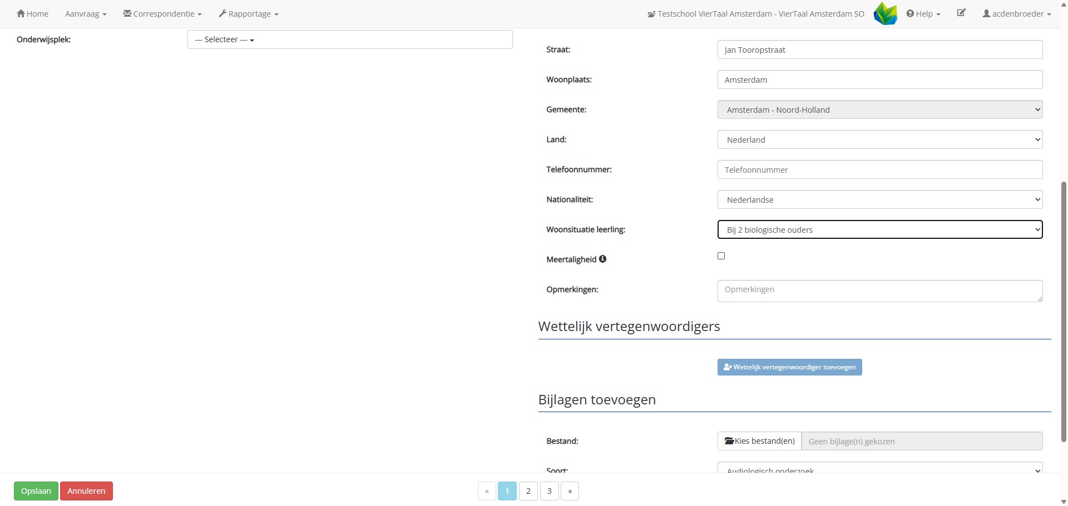Click the red Annuleren button
Image resolution: width=1068 pixels, height=506 pixels.
pos(86,491)
